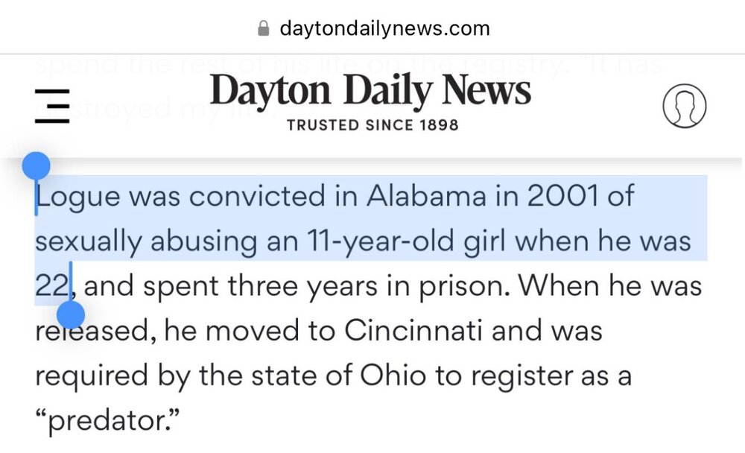Click the year "2001" in the article

click(x=552, y=197)
